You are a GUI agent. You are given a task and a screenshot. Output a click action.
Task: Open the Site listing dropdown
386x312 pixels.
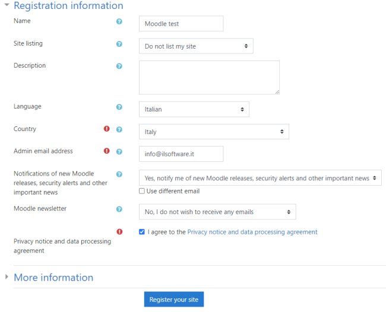[196, 46]
